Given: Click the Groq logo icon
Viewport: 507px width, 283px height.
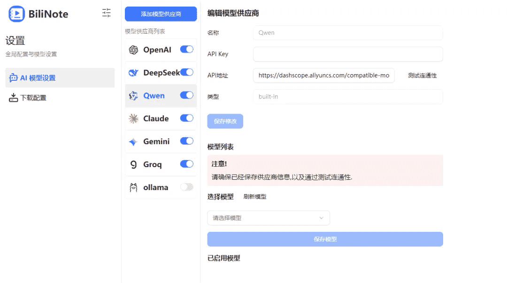Looking at the screenshot, I should (133, 165).
